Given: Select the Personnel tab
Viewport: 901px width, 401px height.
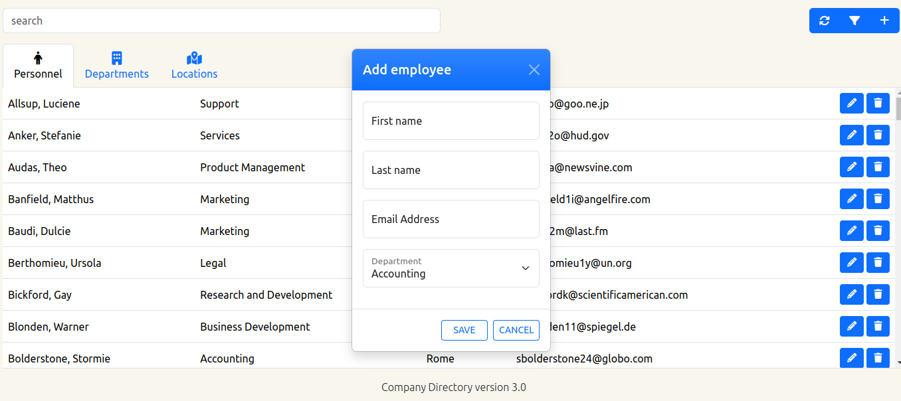Looking at the screenshot, I should tap(38, 66).
